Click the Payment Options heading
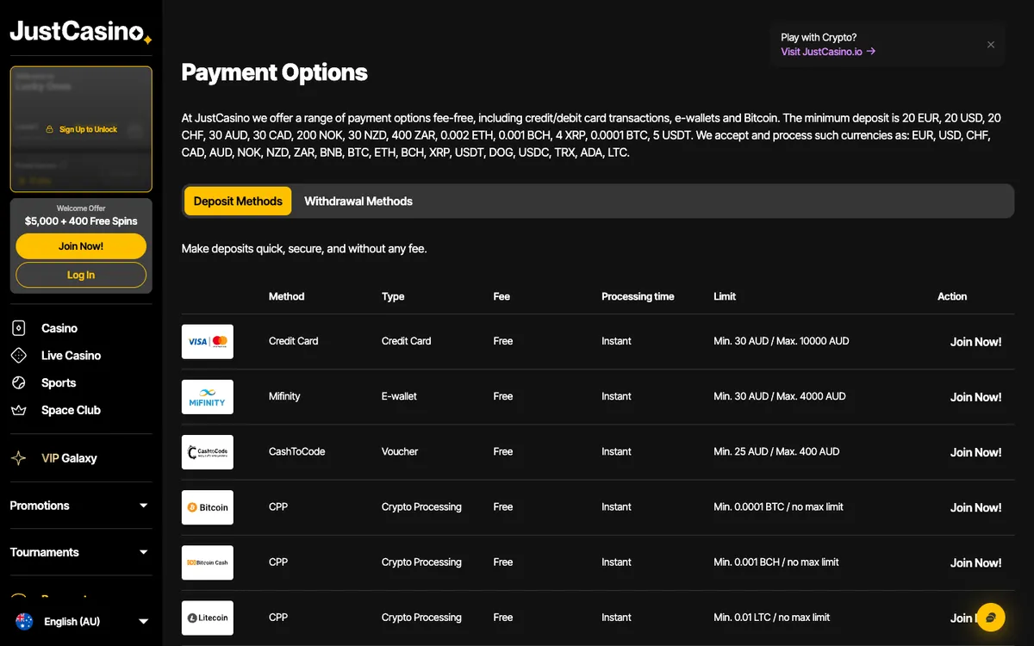1034x646 pixels. [x=274, y=72]
